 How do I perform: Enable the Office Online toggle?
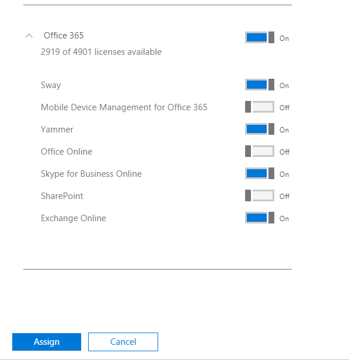(x=260, y=151)
